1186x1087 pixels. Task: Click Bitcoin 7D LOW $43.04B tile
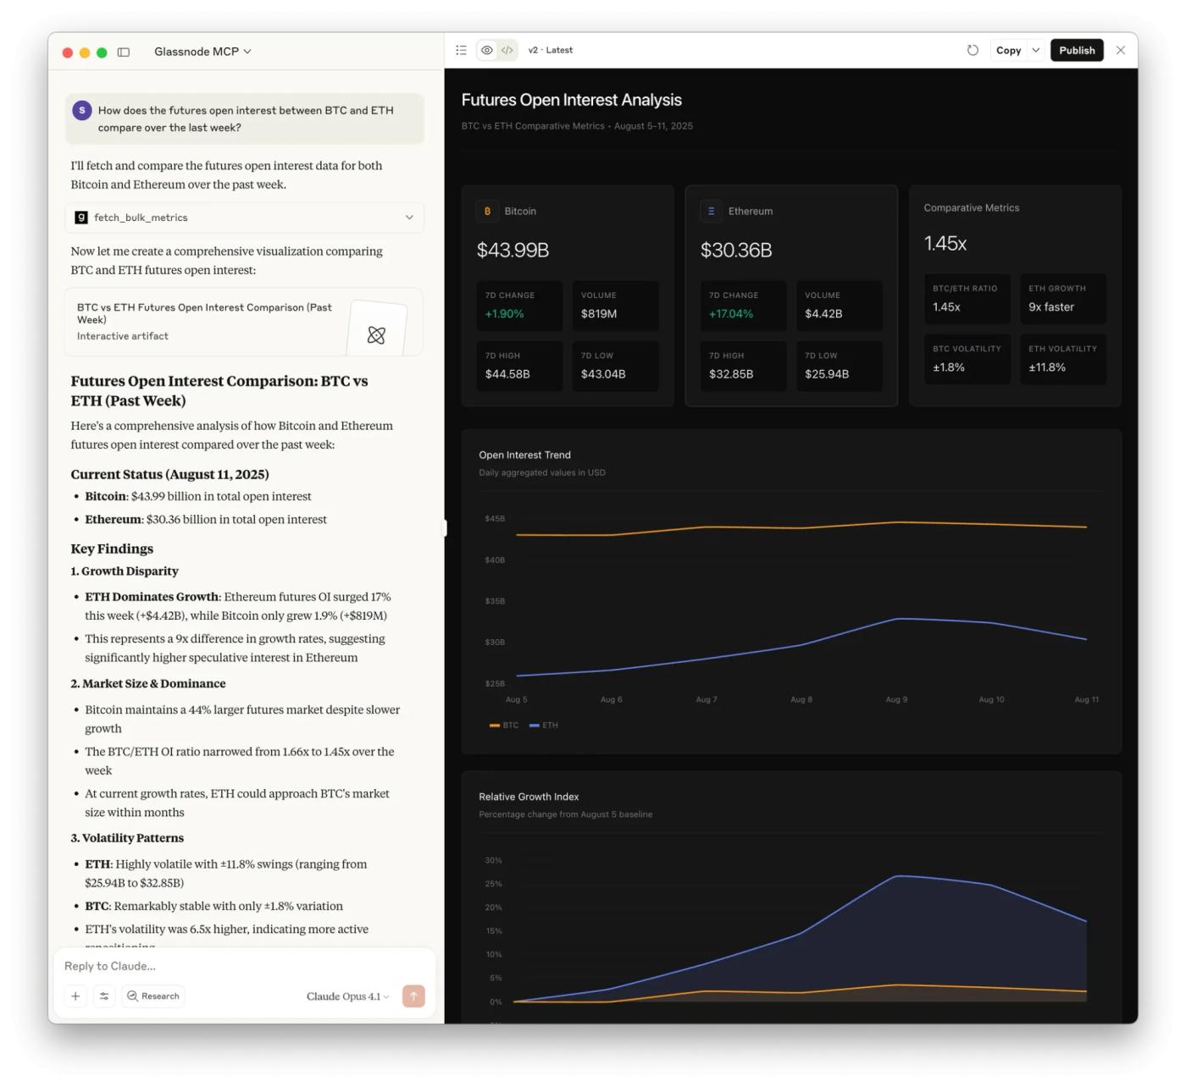616,366
